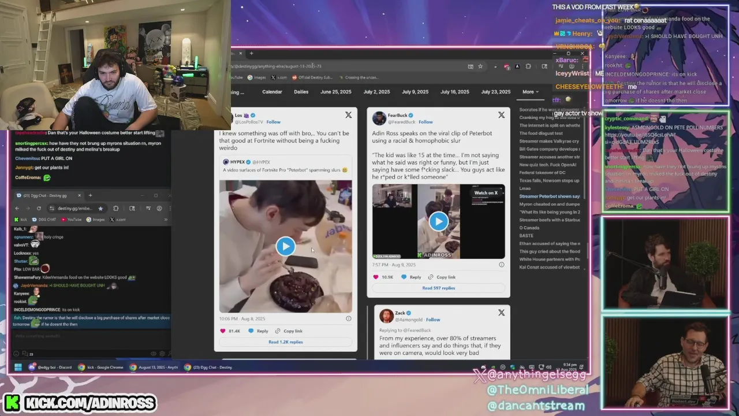Switch to Dgg Chat taskbar item
739x416 pixels.
[208, 367]
